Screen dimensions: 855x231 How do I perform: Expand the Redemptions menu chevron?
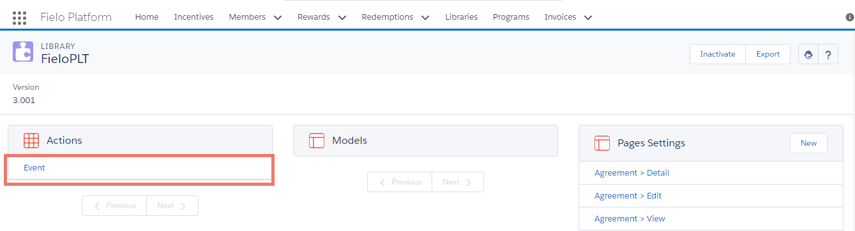point(425,18)
